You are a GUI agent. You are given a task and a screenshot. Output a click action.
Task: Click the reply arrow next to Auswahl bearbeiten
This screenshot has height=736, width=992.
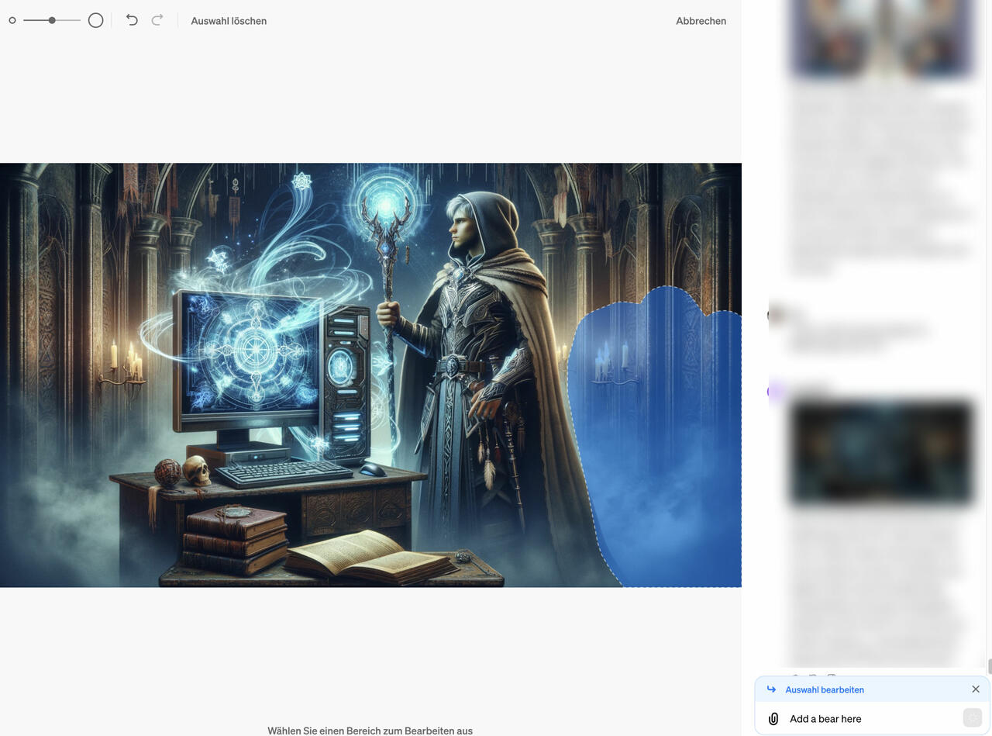click(x=771, y=689)
